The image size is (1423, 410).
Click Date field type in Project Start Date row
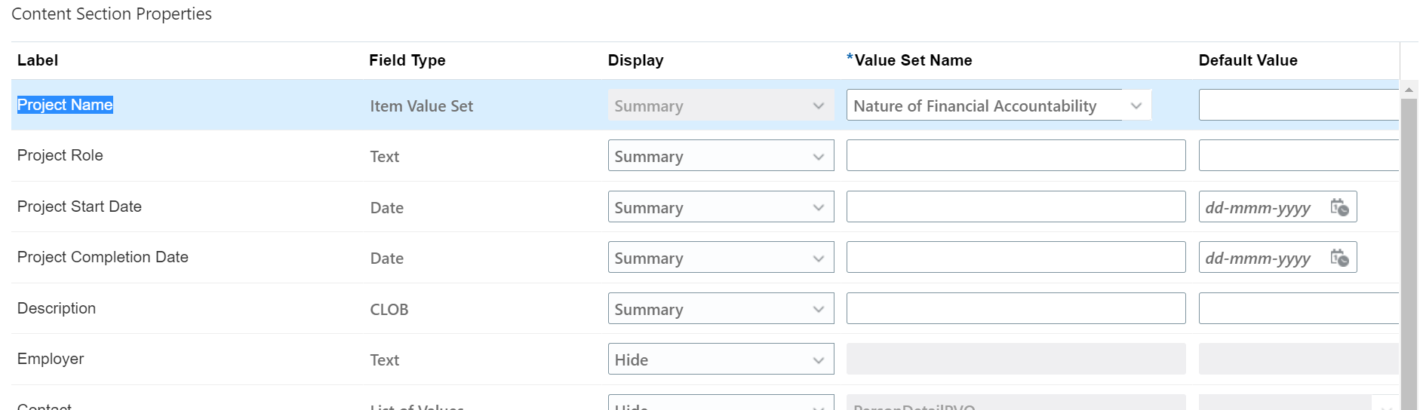click(386, 208)
